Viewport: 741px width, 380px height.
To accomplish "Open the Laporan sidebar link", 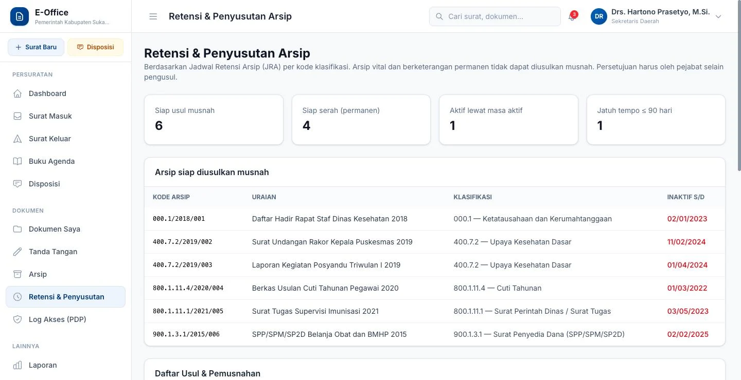I will coord(65,365).
